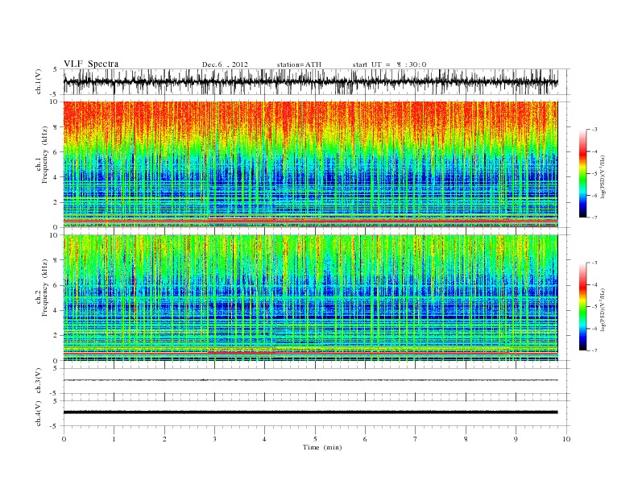Click the "Dec.6 , 2012" date label
Viewport: 638px width, 493px height.
tap(225, 64)
